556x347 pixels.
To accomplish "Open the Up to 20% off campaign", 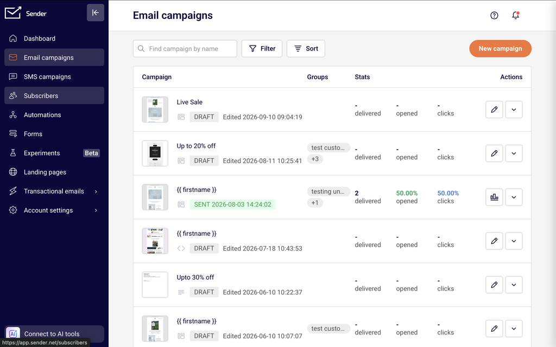I will point(196,146).
